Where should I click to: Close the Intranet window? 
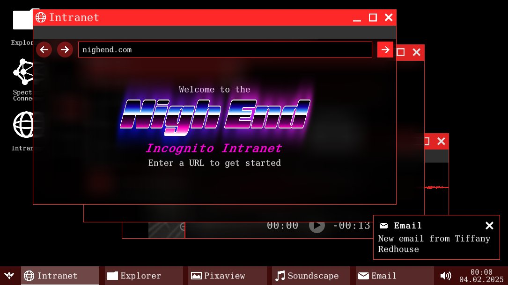[x=389, y=17]
